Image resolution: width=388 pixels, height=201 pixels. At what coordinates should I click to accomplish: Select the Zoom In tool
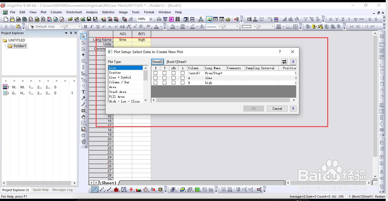coord(83,42)
